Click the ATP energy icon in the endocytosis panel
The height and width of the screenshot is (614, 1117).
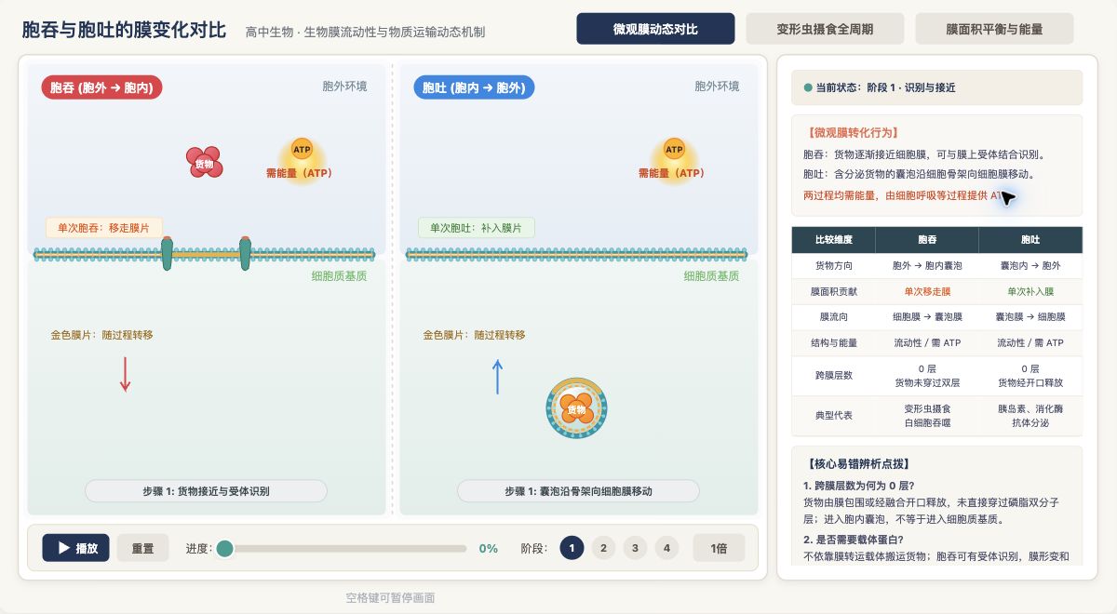pyautogui.click(x=302, y=150)
